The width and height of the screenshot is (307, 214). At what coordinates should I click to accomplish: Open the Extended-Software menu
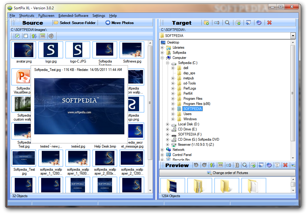73,16
